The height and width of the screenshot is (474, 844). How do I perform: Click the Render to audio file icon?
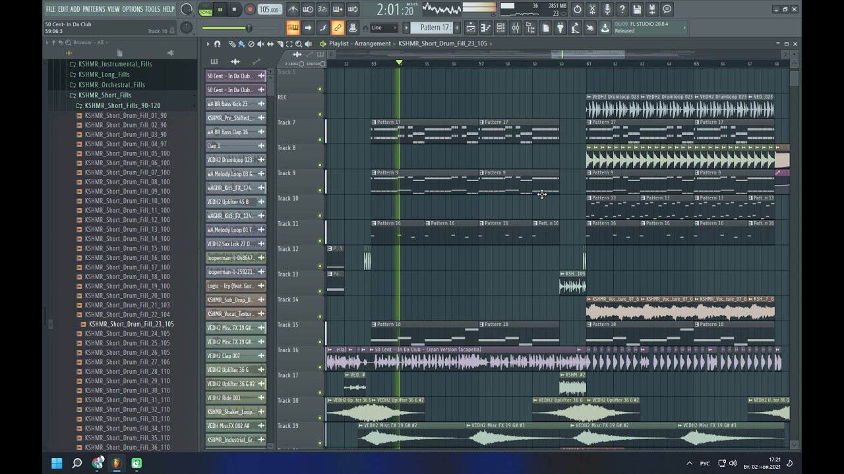click(651, 9)
